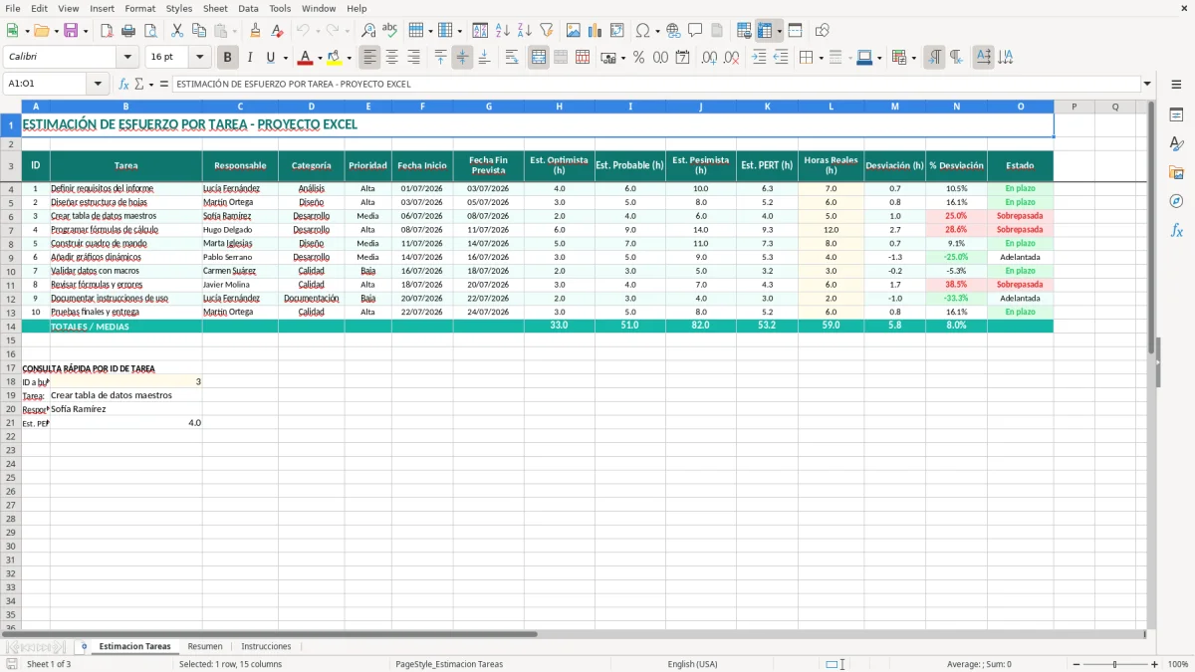Toggle Bold formatting
1195x672 pixels.
(x=228, y=58)
